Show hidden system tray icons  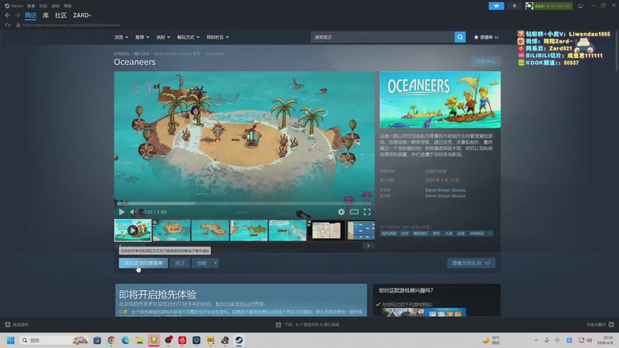pos(536,340)
